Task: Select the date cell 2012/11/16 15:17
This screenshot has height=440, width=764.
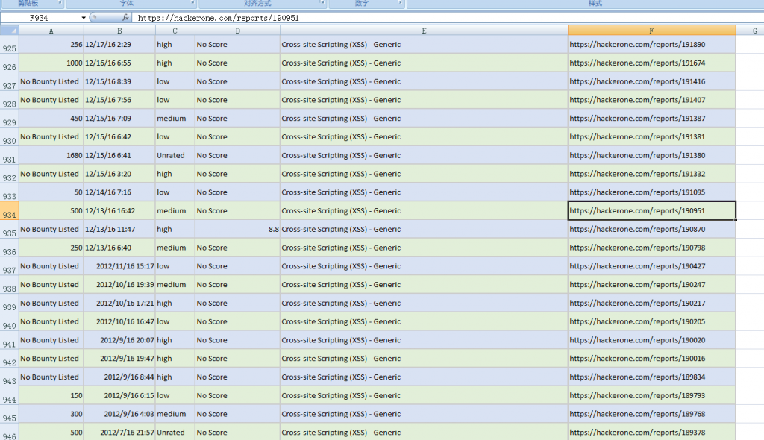Action: click(x=119, y=266)
